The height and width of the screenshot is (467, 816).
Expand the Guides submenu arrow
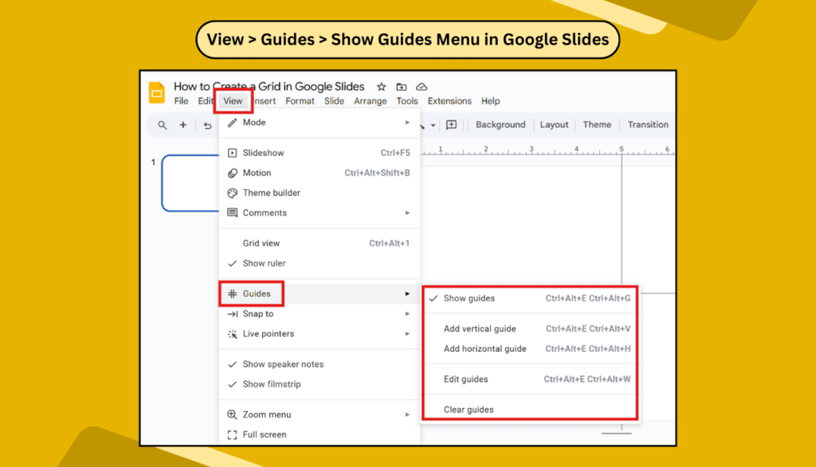[407, 294]
